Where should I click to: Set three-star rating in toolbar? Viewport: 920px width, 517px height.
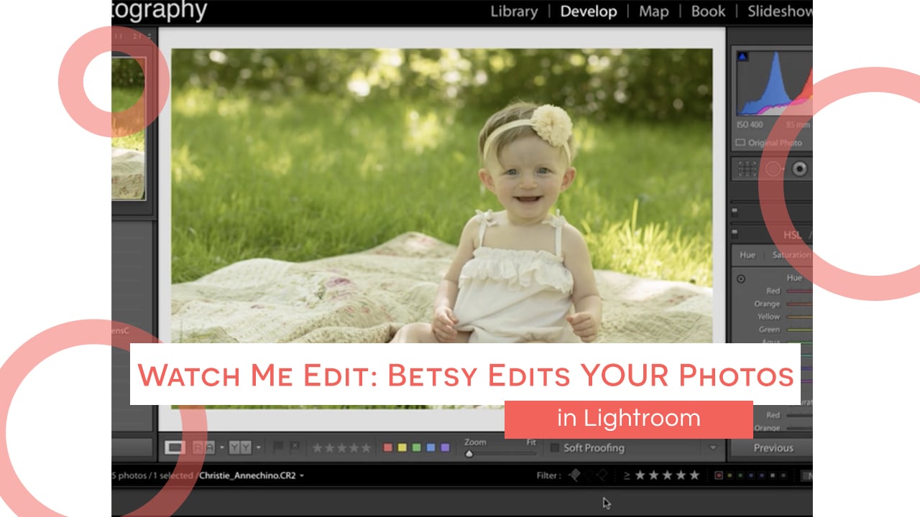point(341,448)
